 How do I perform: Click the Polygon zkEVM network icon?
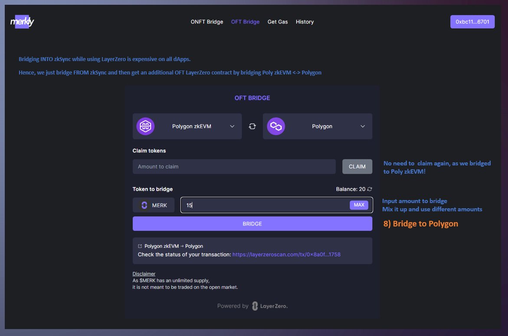pyautogui.click(x=145, y=126)
